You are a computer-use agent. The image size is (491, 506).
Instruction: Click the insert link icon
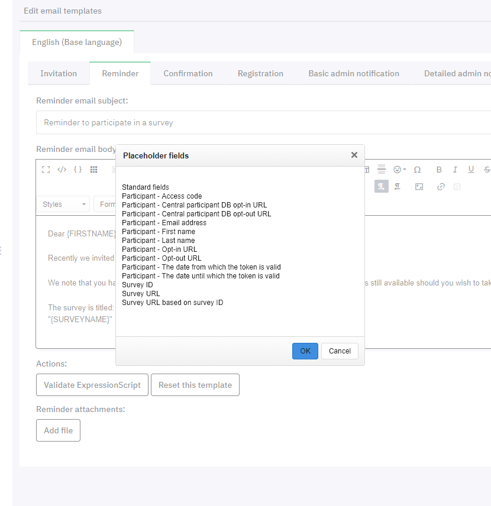(441, 187)
